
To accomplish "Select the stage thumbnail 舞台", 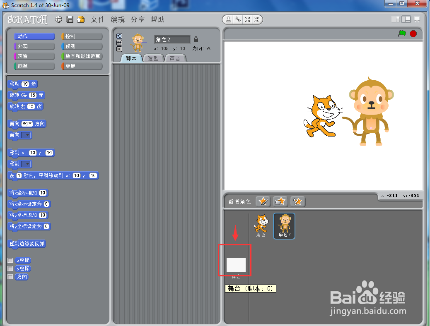I will [236, 265].
